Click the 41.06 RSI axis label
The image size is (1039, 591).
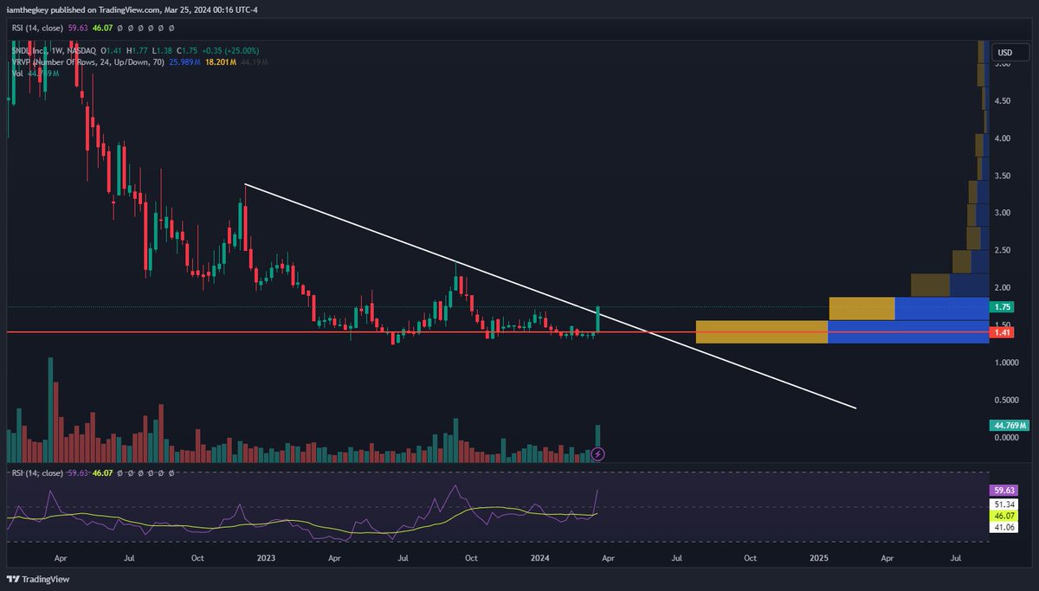pyautogui.click(x=1003, y=526)
